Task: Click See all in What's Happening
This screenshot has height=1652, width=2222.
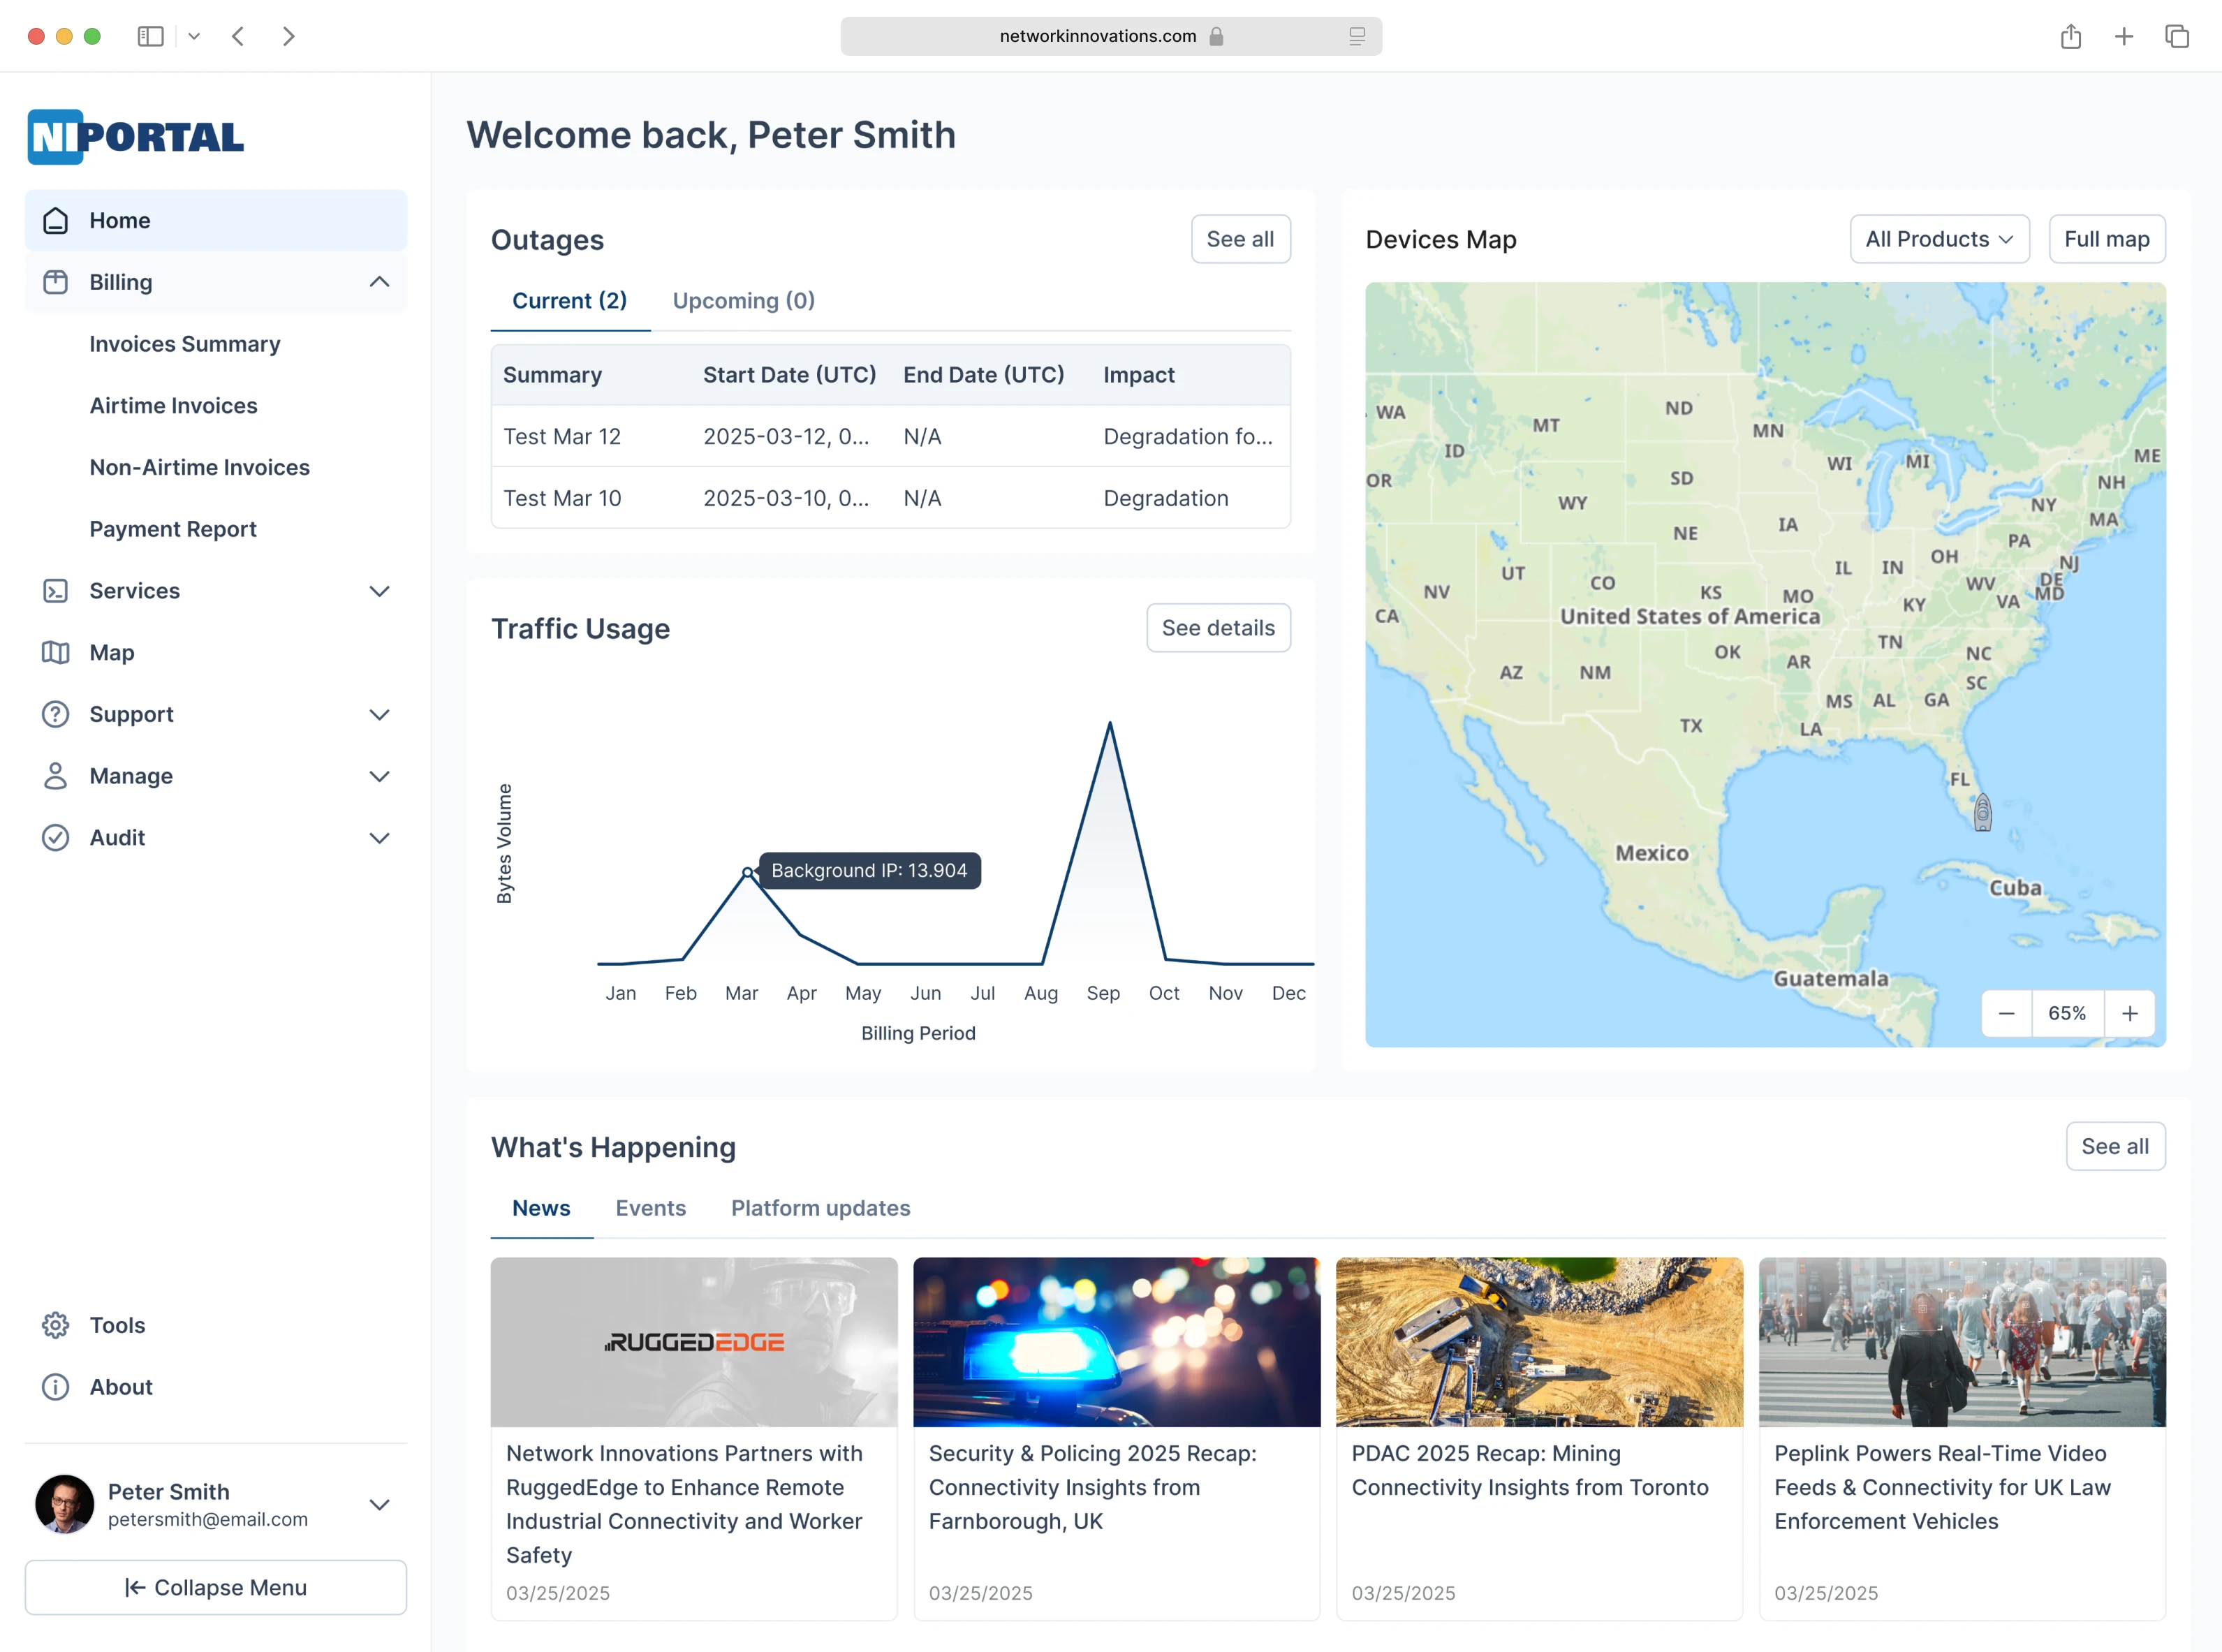Action: (2115, 1146)
